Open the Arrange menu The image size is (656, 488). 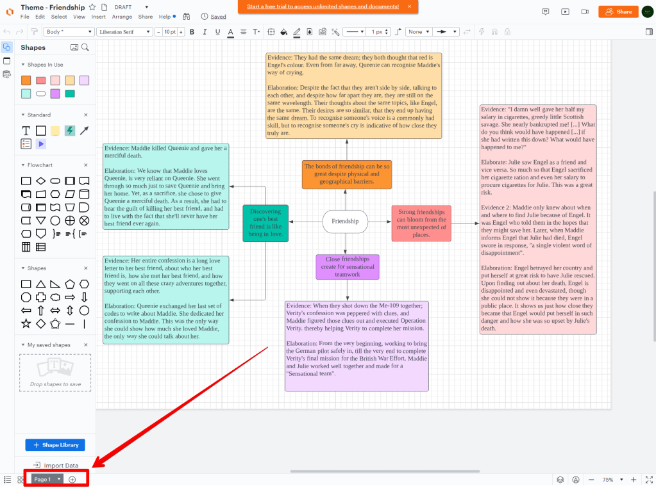122,17
